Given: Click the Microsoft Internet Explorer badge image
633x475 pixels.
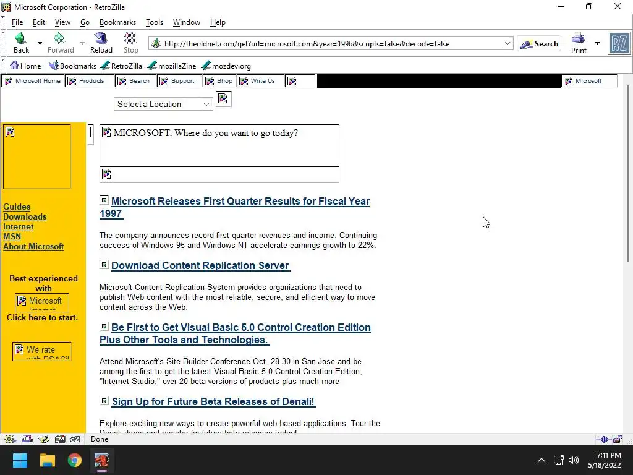Looking at the screenshot, I should [42, 302].
